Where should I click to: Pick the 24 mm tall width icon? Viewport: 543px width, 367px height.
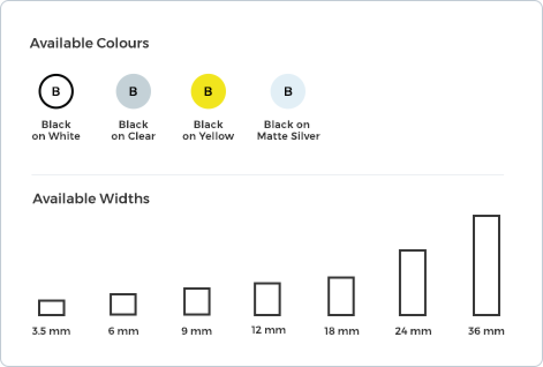(x=412, y=283)
